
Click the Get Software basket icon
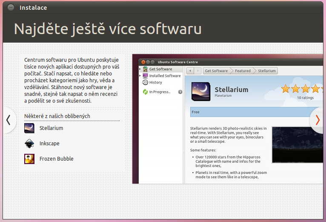(145, 69)
